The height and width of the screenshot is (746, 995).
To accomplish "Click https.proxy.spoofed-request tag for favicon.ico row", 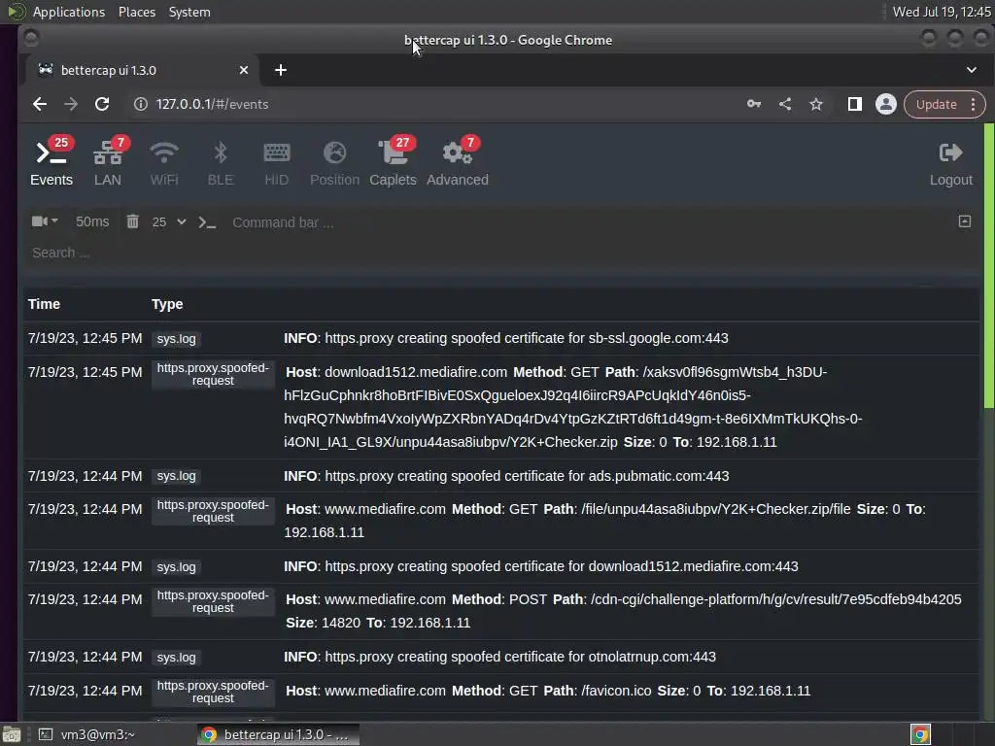I will click(x=213, y=692).
